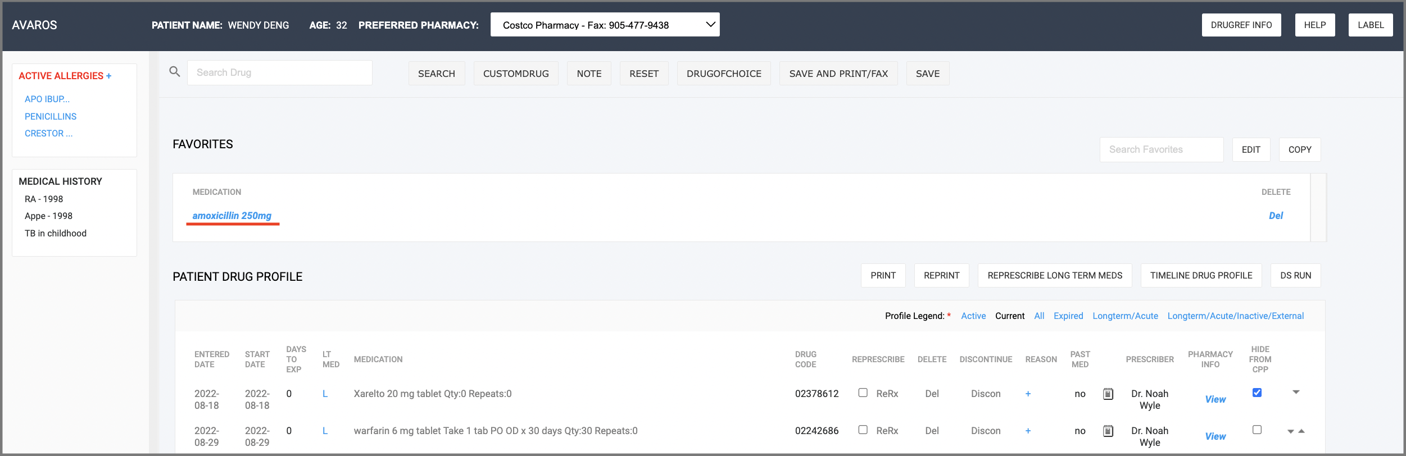This screenshot has height=456, width=1406.
Task: Represcribe warfarin via ReRx
Action: [887, 431]
